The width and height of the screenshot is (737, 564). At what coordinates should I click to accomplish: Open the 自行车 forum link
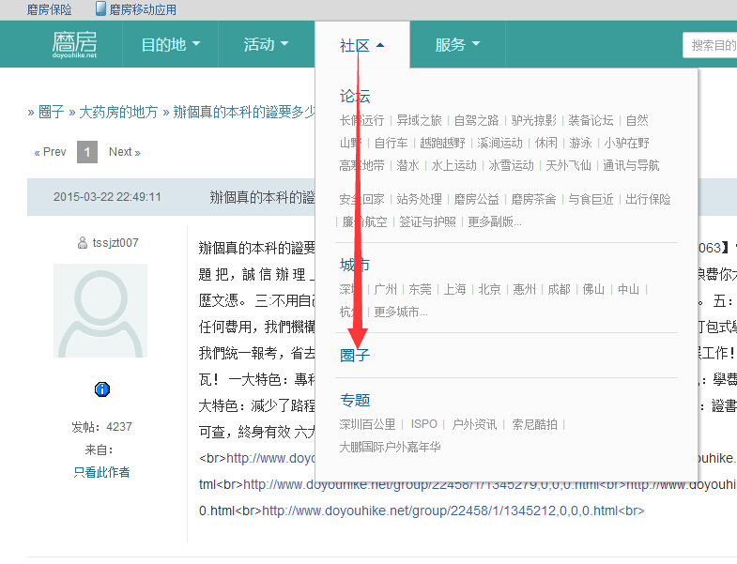click(x=391, y=143)
